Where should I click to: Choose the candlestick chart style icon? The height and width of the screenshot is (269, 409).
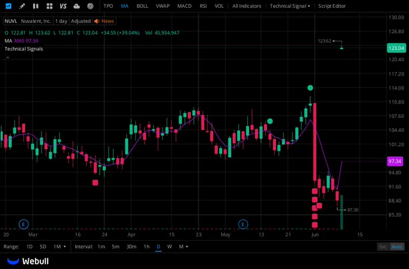35,6
